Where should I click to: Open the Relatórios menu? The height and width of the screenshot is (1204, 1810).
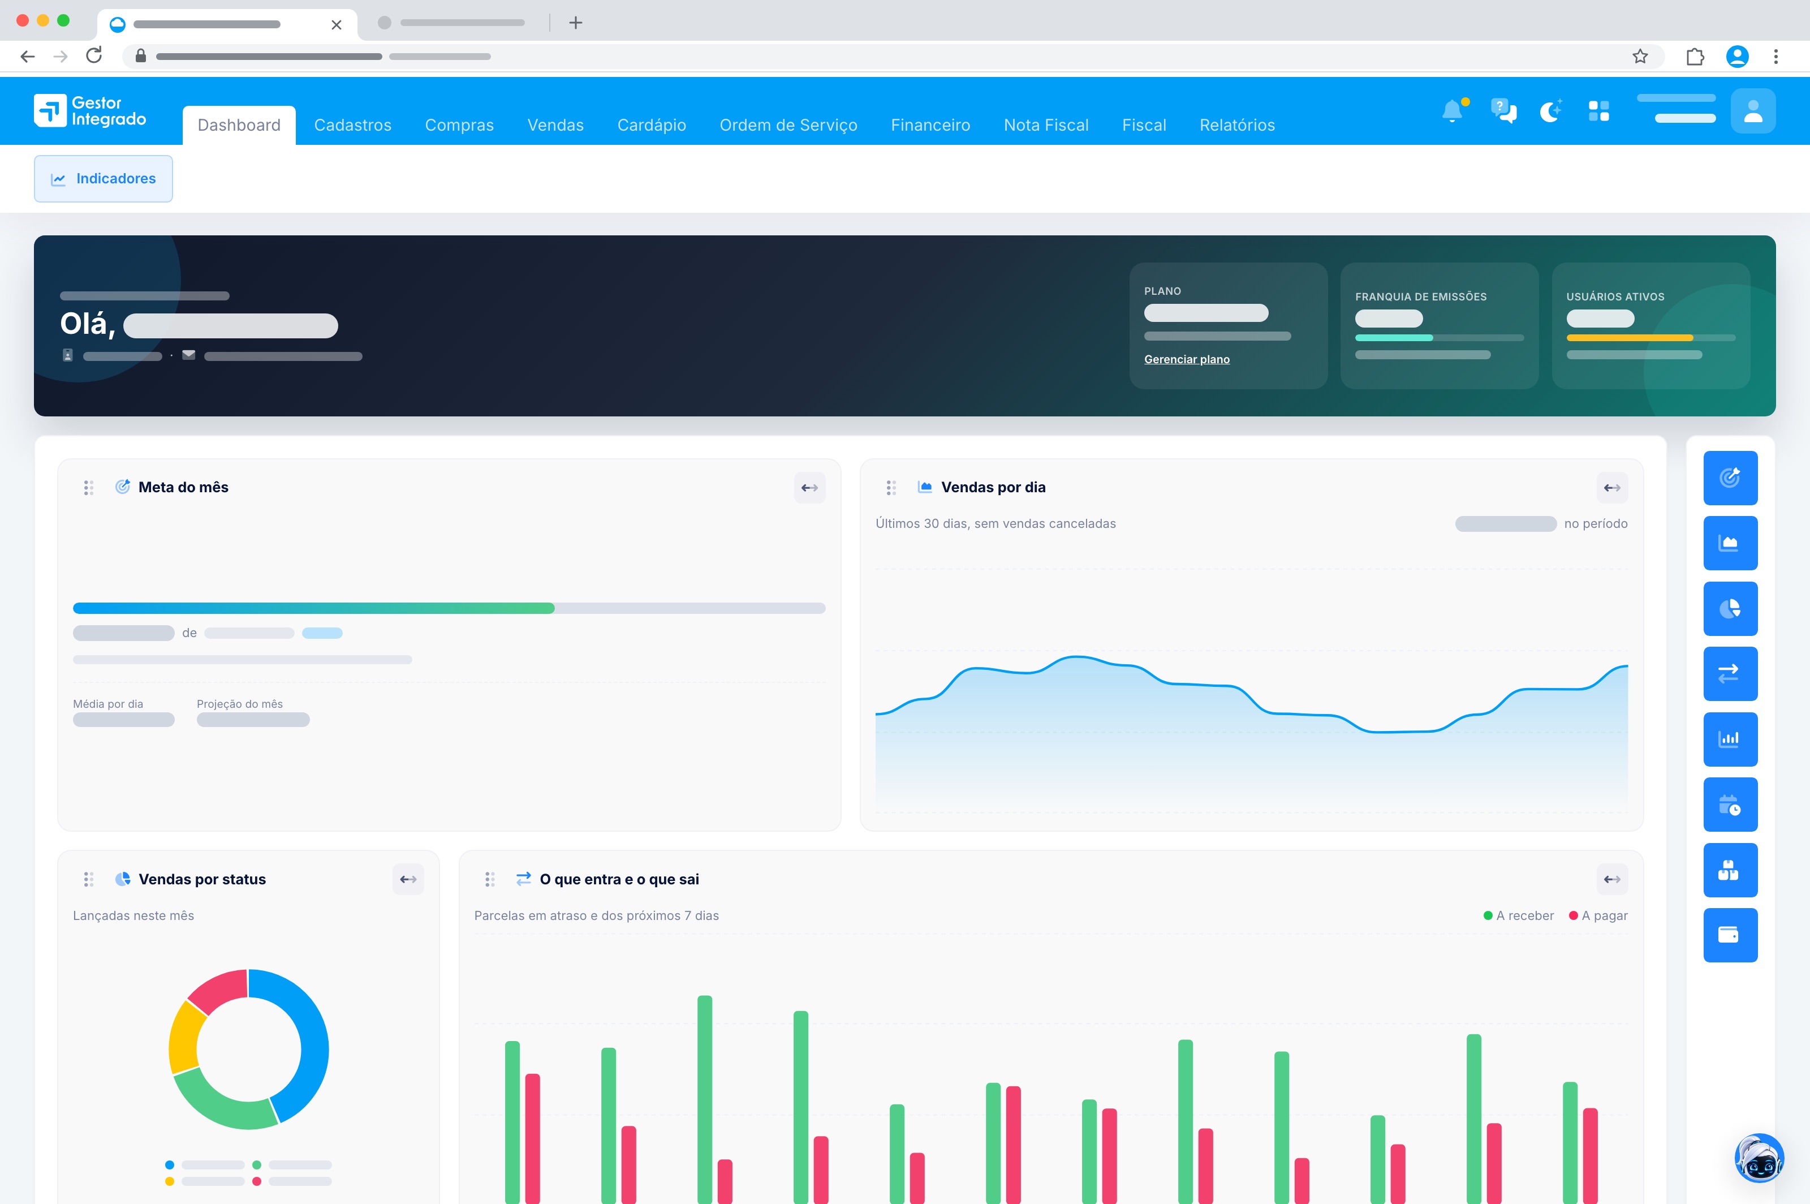(x=1238, y=125)
